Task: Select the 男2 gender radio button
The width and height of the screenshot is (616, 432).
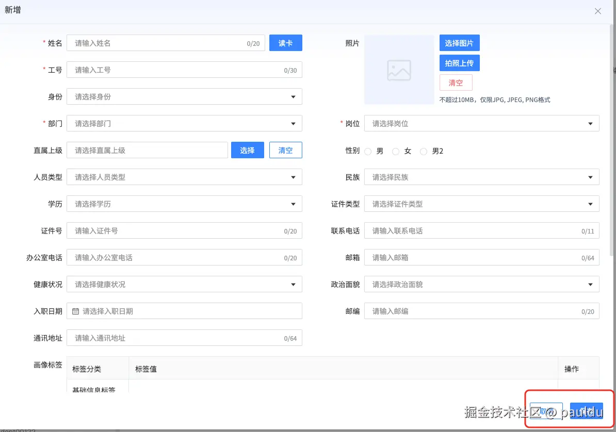Action: [x=424, y=151]
